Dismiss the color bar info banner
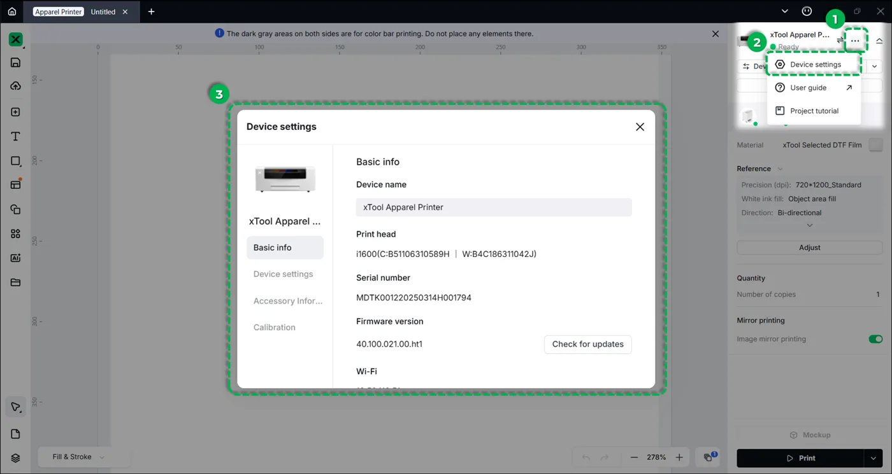This screenshot has width=892, height=474. pyautogui.click(x=715, y=34)
